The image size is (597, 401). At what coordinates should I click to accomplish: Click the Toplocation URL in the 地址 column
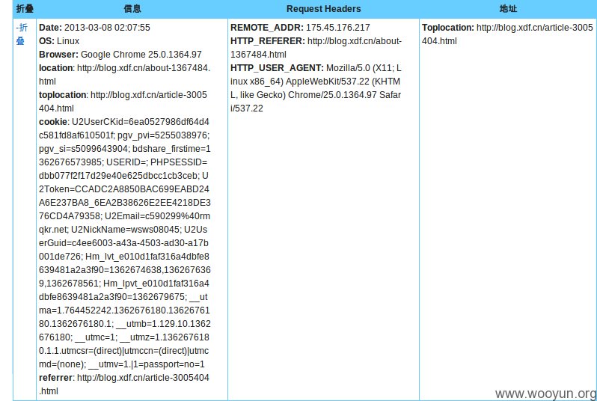[x=507, y=34]
